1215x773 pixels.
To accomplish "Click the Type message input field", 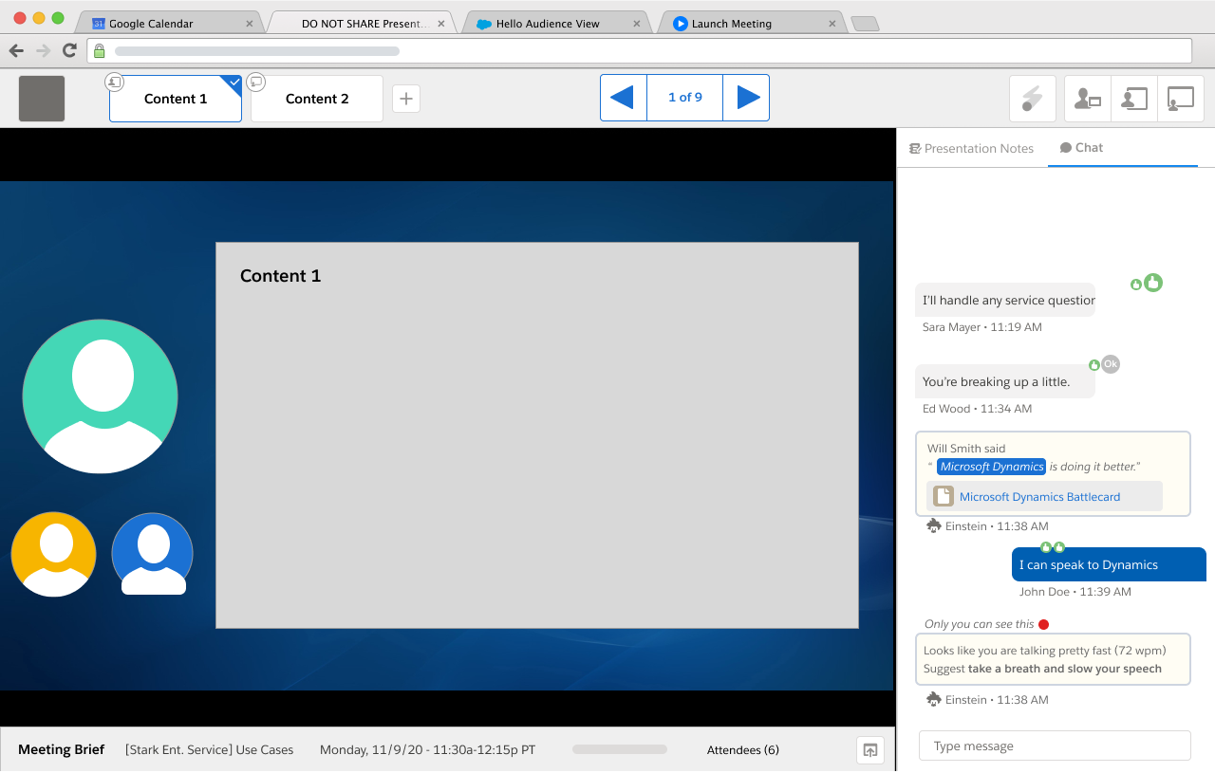I will (x=1054, y=746).
